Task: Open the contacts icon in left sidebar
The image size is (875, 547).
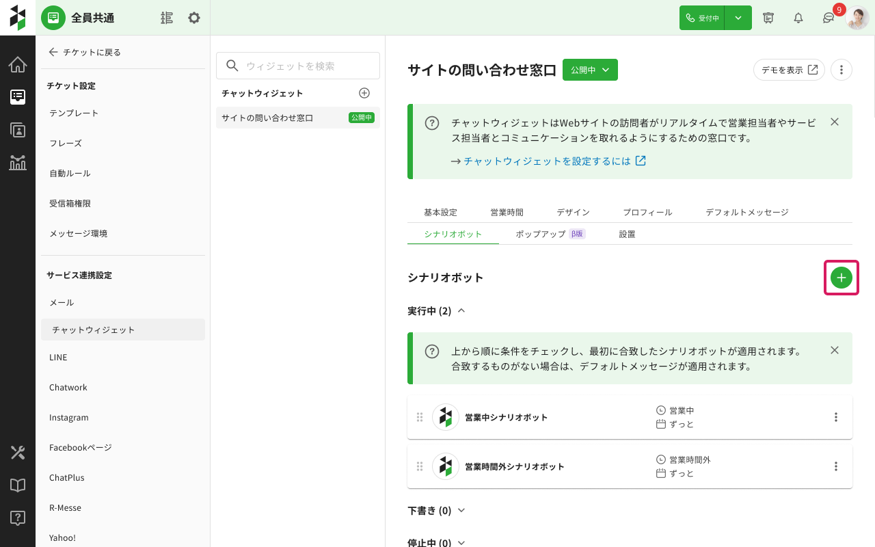Action: click(18, 130)
